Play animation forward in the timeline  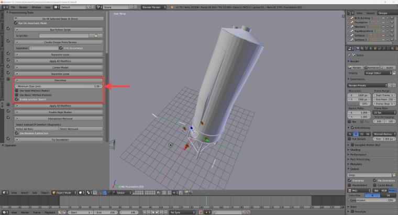click(x=157, y=212)
